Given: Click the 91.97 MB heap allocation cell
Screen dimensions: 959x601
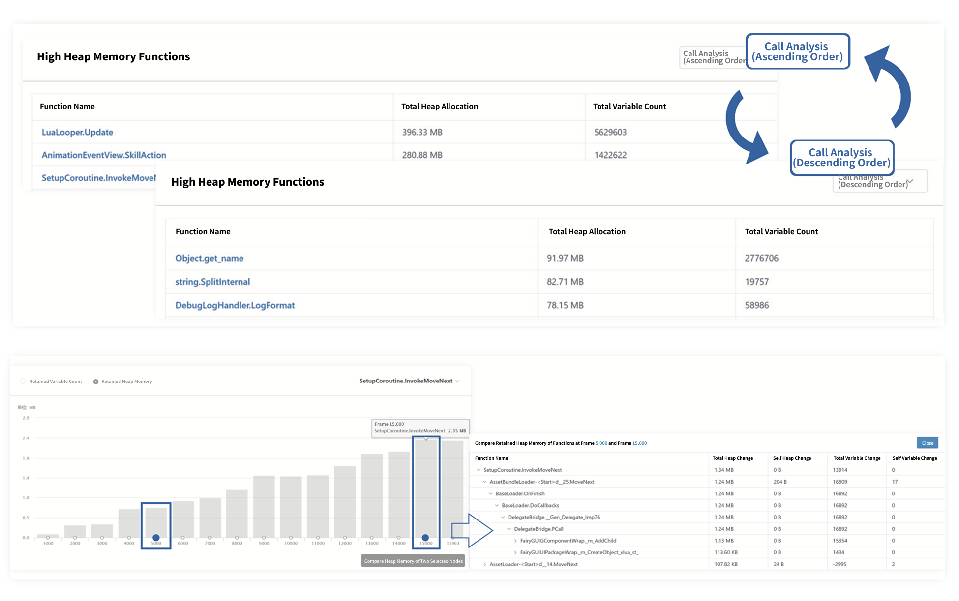Looking at the screenshot, I should 565,258.
